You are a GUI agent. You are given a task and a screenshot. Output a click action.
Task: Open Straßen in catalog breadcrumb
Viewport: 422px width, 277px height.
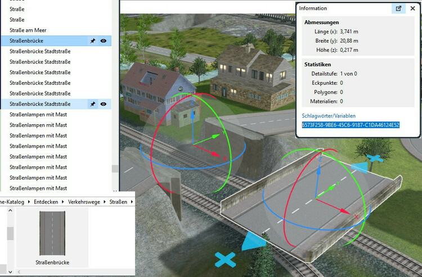(118, 202)
